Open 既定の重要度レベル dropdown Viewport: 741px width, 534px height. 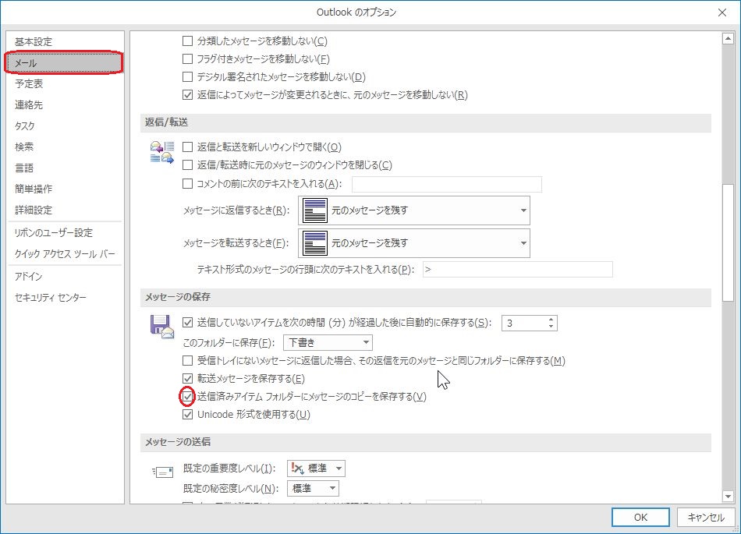(x=316, y=469)
